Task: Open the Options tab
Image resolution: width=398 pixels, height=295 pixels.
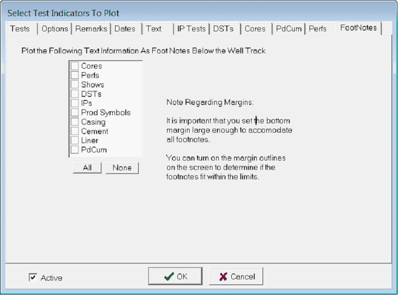Action: pos(55,29)
